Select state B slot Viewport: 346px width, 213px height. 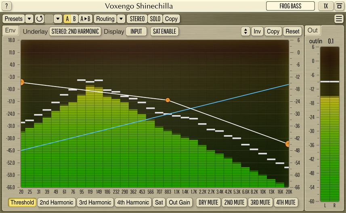point(74,19)
